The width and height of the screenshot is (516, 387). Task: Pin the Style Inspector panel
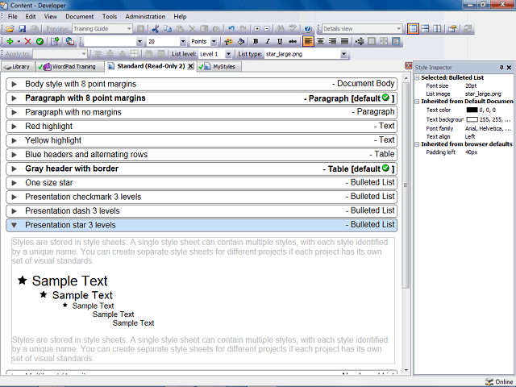coord(501,68)
